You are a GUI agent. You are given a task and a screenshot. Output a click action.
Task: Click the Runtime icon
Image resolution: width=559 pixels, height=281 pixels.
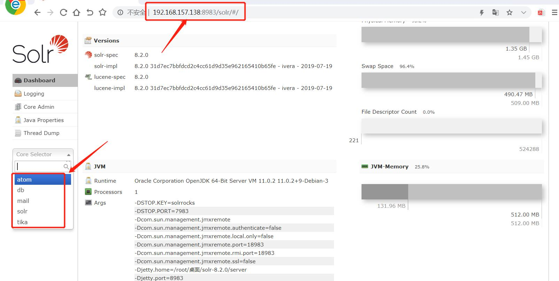tap(88, 181)
